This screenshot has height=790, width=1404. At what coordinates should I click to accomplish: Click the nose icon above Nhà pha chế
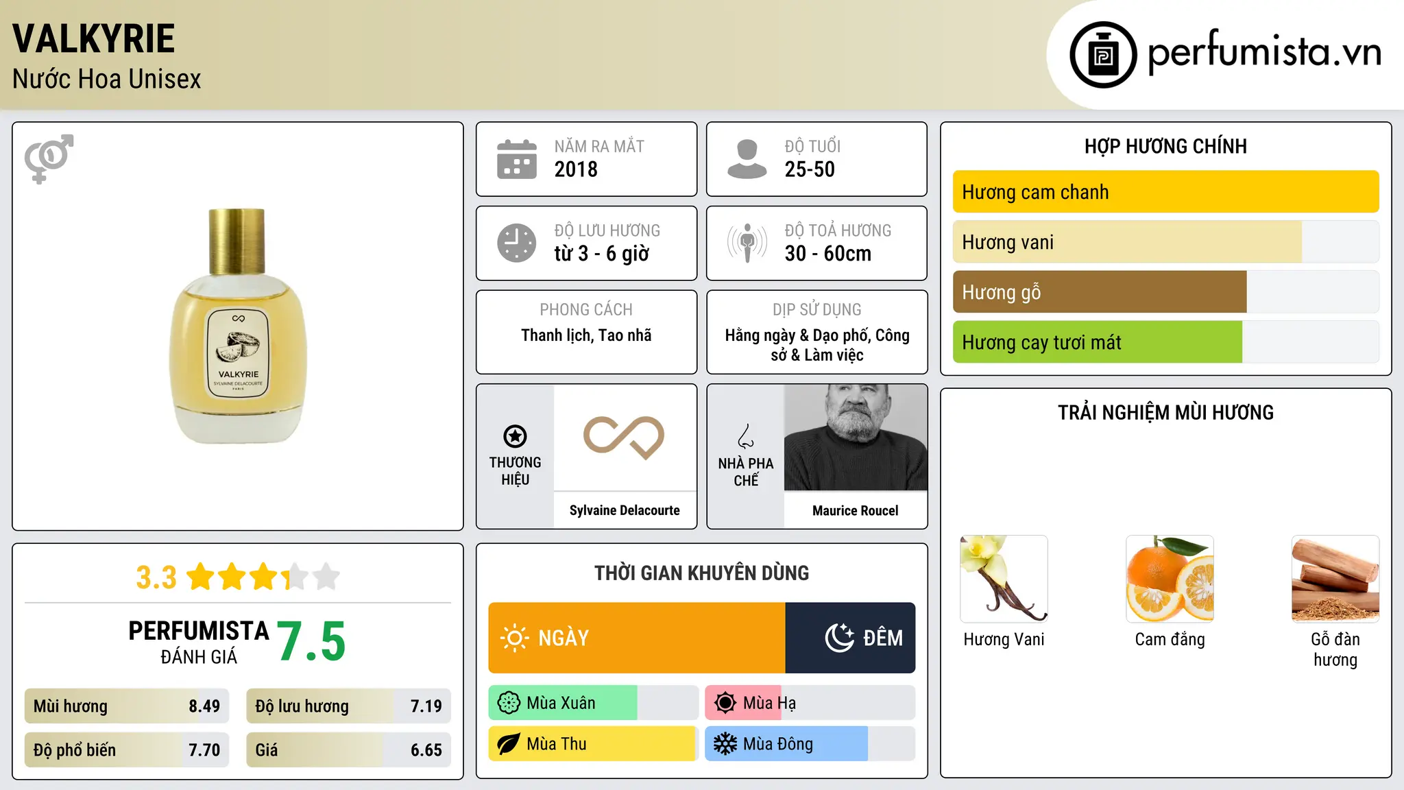click(746, 435)
